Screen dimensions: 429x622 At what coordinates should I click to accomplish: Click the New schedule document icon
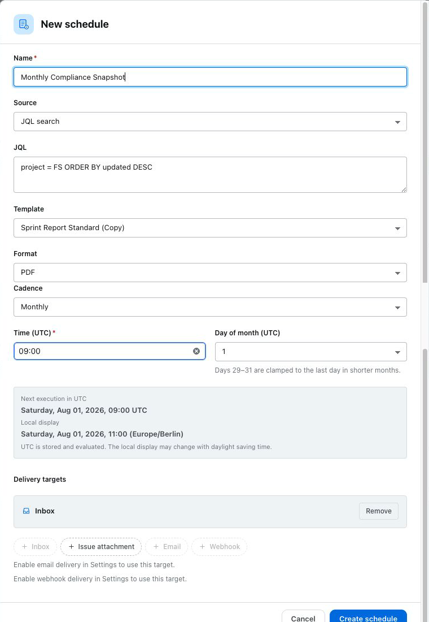(23, 24)
